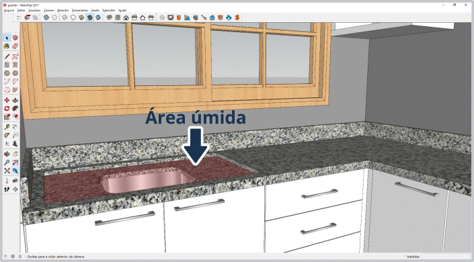
Task: Enable the Shaded With Textures style
Action: pos(90,17)
